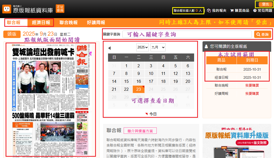Viewport: 274px width, 158px height.
Task: Click the 查詢 search button
Action: (x=263, y=34)
